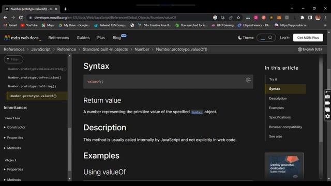Image resolution: width=331 pixels, height=186 pixels.
Task: Open the Gmail bookmark
Action: point(10,25)
